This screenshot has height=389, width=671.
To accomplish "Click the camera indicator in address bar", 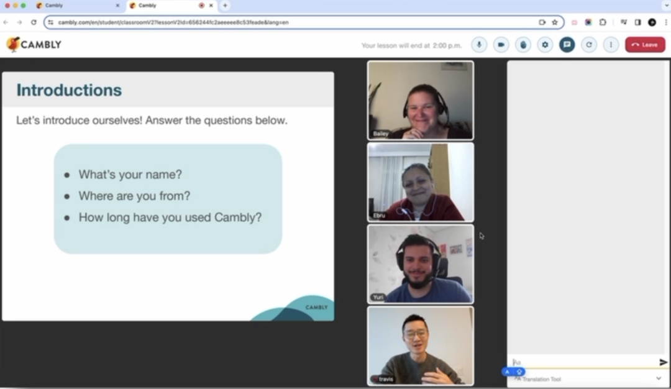I will (542, 22).
